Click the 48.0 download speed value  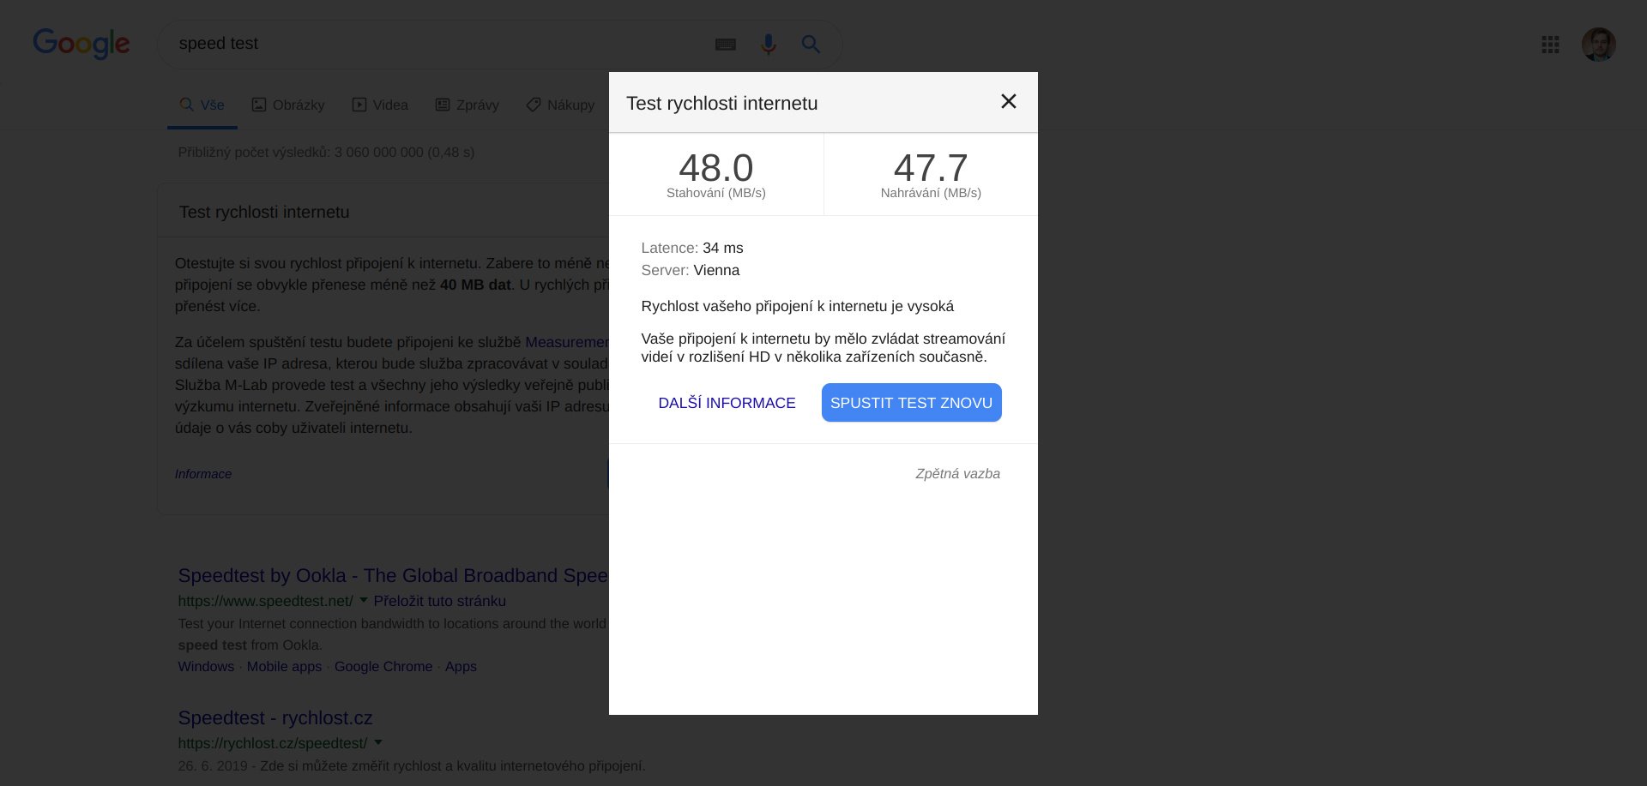click(716, 167)
